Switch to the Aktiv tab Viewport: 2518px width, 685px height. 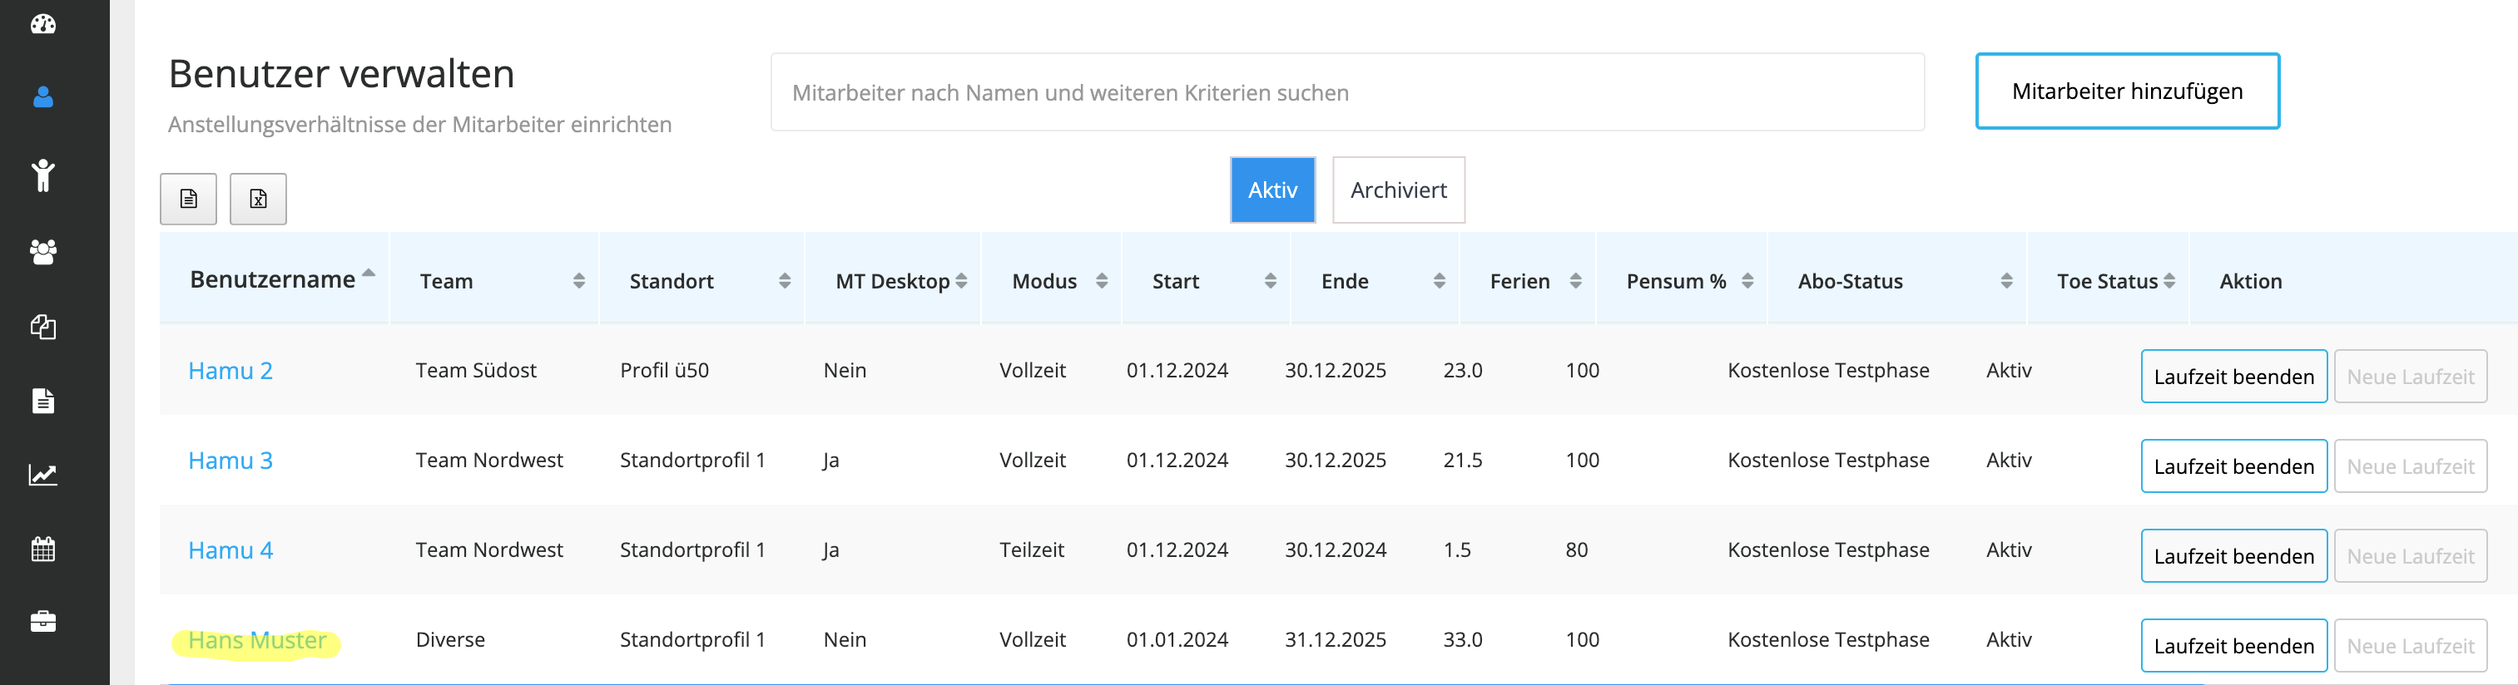1271,190
